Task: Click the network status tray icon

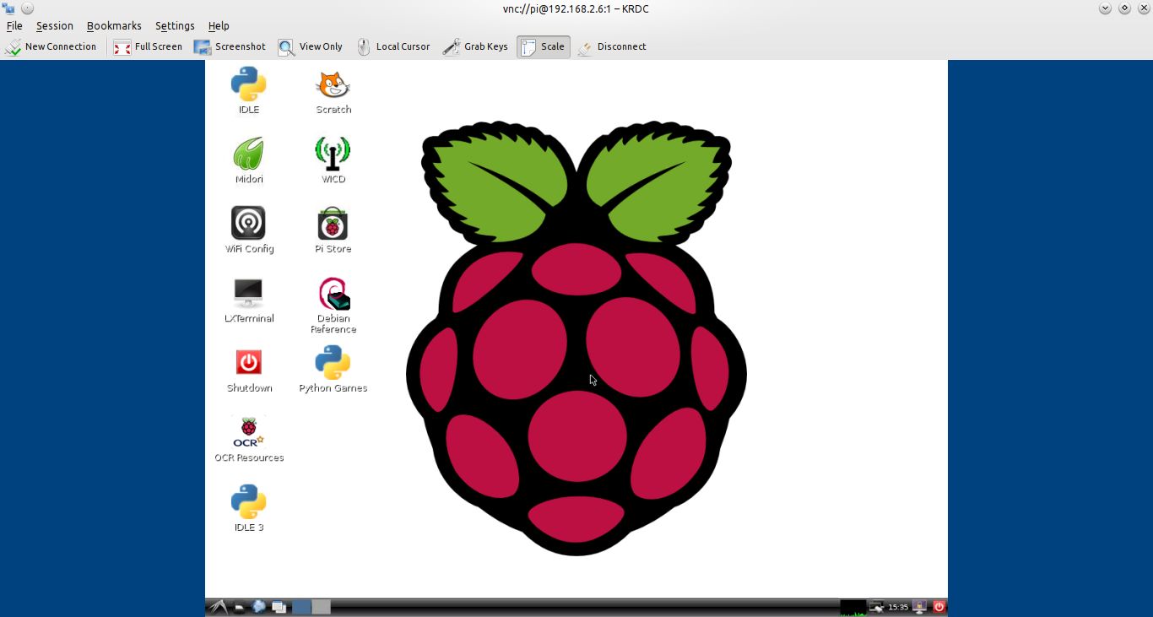Action: (877, 607)
